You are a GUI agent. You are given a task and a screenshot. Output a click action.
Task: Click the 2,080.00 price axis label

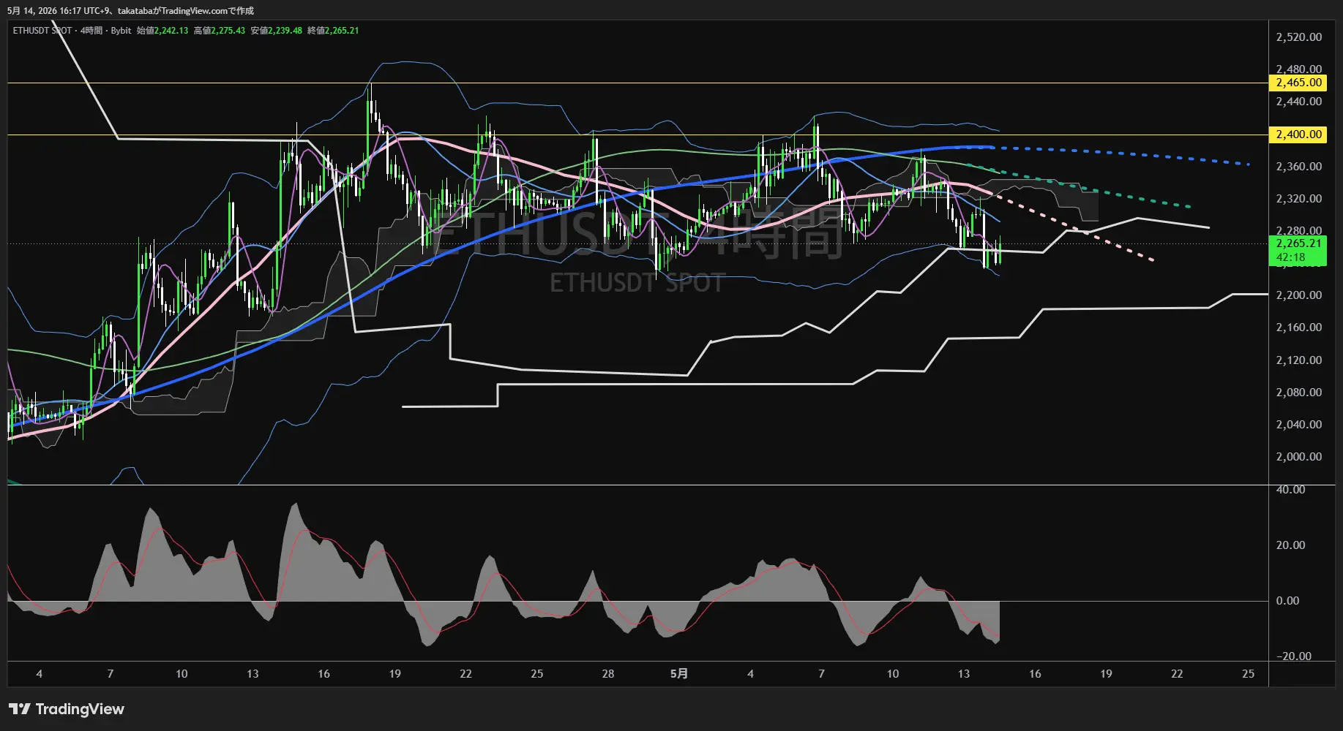pyautogui.click(x=1298, y=393)
